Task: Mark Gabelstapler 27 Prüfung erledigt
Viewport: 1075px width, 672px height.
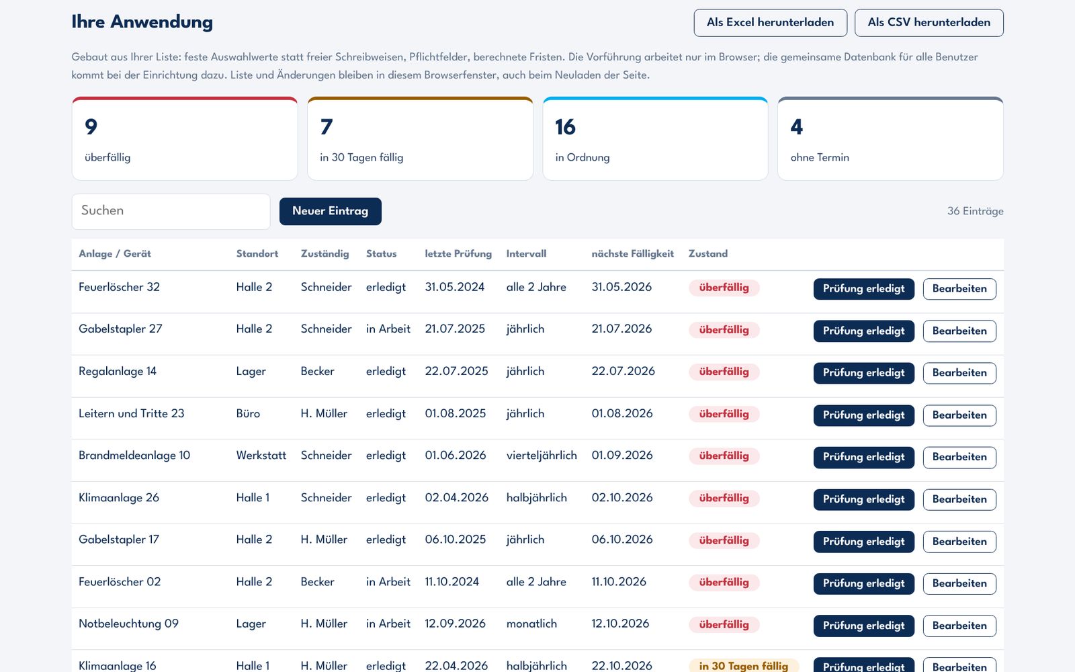Action: pyautogui.click(x=863, y=331)
